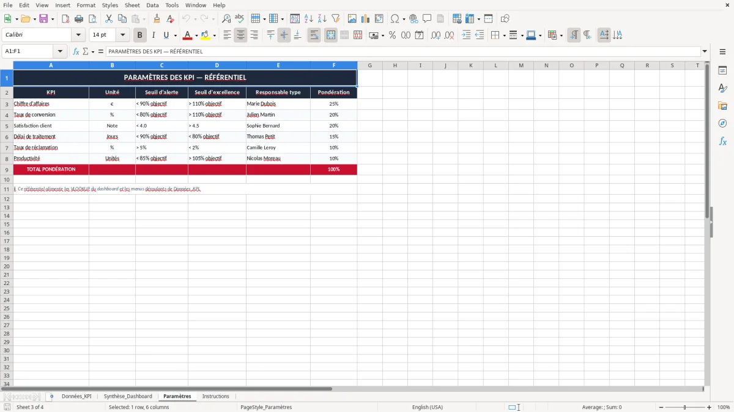Toggle Print Preview

[x=92, y=19]
